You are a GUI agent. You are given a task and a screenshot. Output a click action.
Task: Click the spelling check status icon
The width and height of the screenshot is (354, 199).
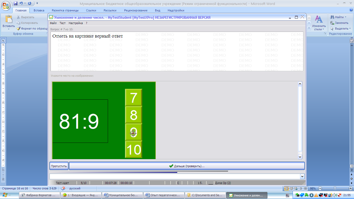click(63, 188)
